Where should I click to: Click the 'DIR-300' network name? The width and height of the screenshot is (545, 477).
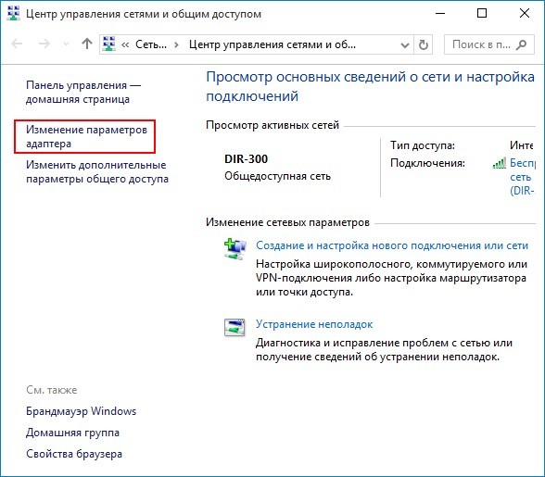[247, 158]
